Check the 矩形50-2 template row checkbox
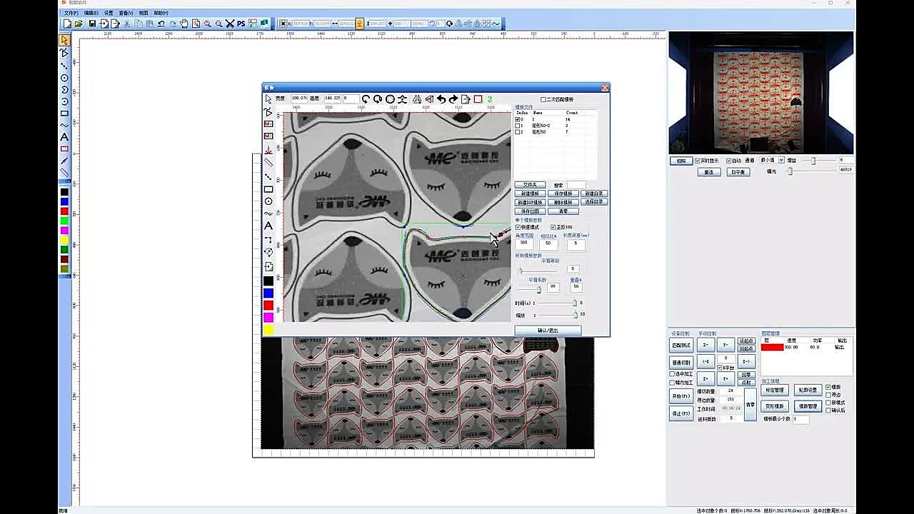914x514 pixels. click(x=518, y=126)
